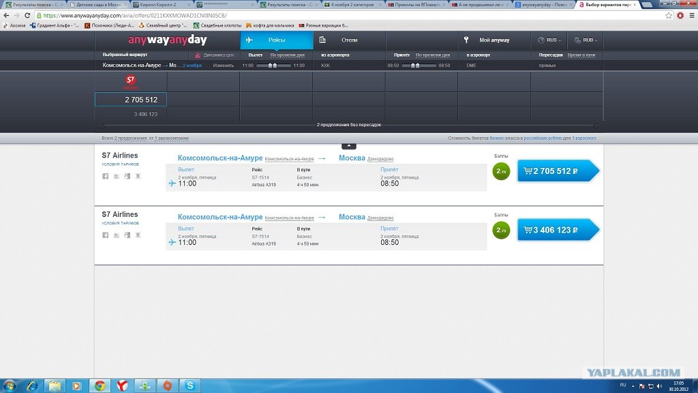
Task: Open Мой anyway account section
Action: click(x=494, y=40)
